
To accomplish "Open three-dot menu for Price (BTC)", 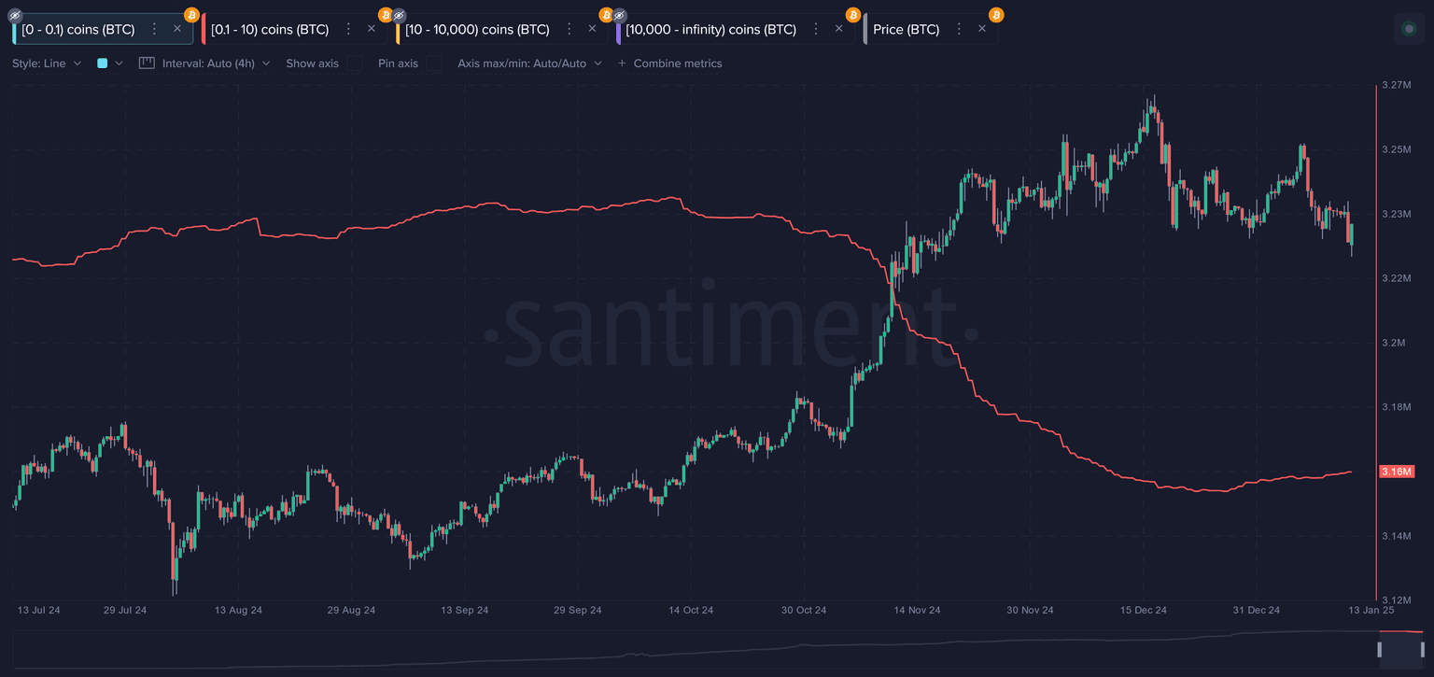I will pyautogui.click(x=959, y=29).
